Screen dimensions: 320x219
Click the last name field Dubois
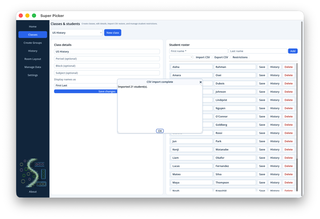point(235,83)
